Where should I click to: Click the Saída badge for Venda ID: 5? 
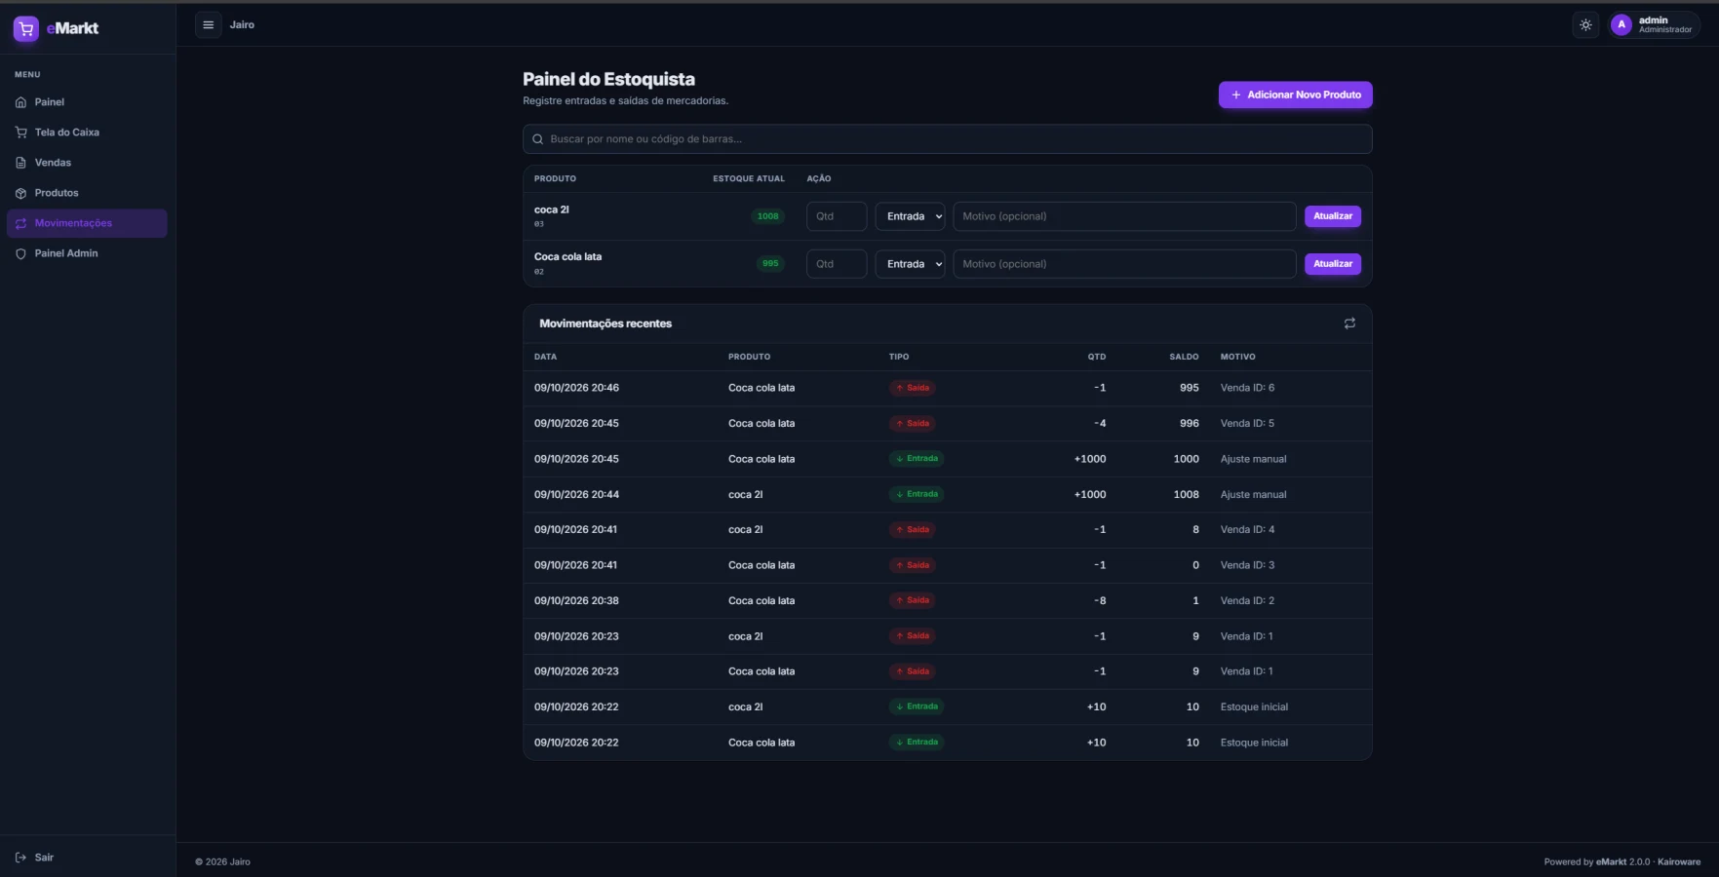point(913,423)
